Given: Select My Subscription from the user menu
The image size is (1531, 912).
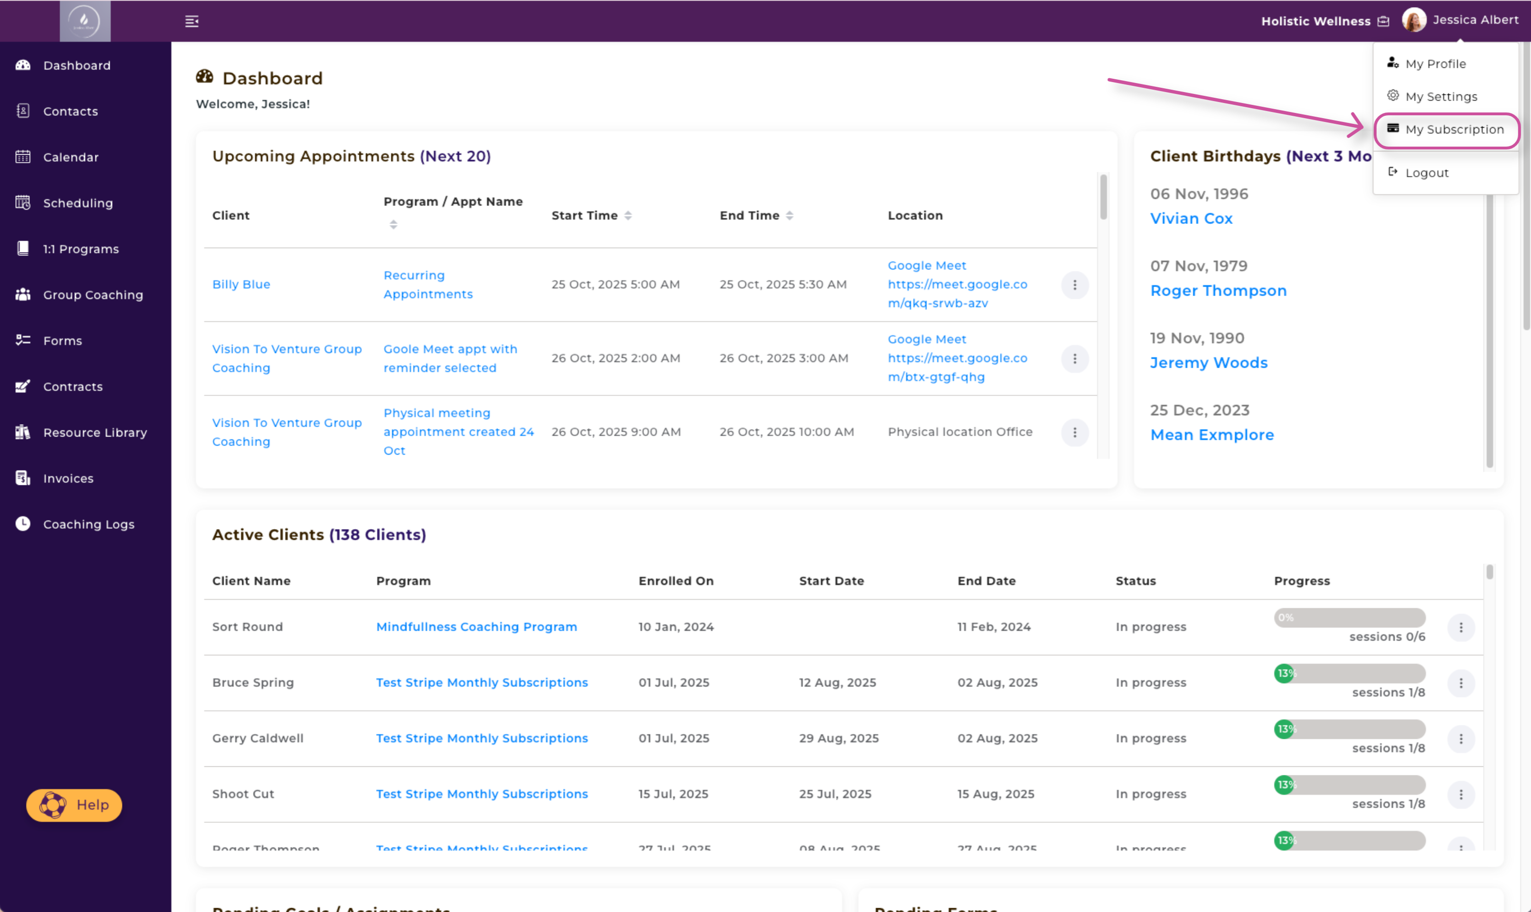Looking at the screenshot, I should pyautogui.click(x=1454, y=130).
